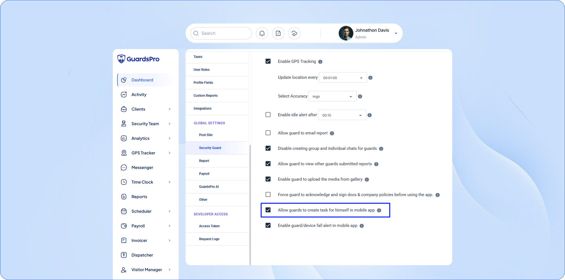
Task: Open the notifications bell icon
Action: [262, 33]
